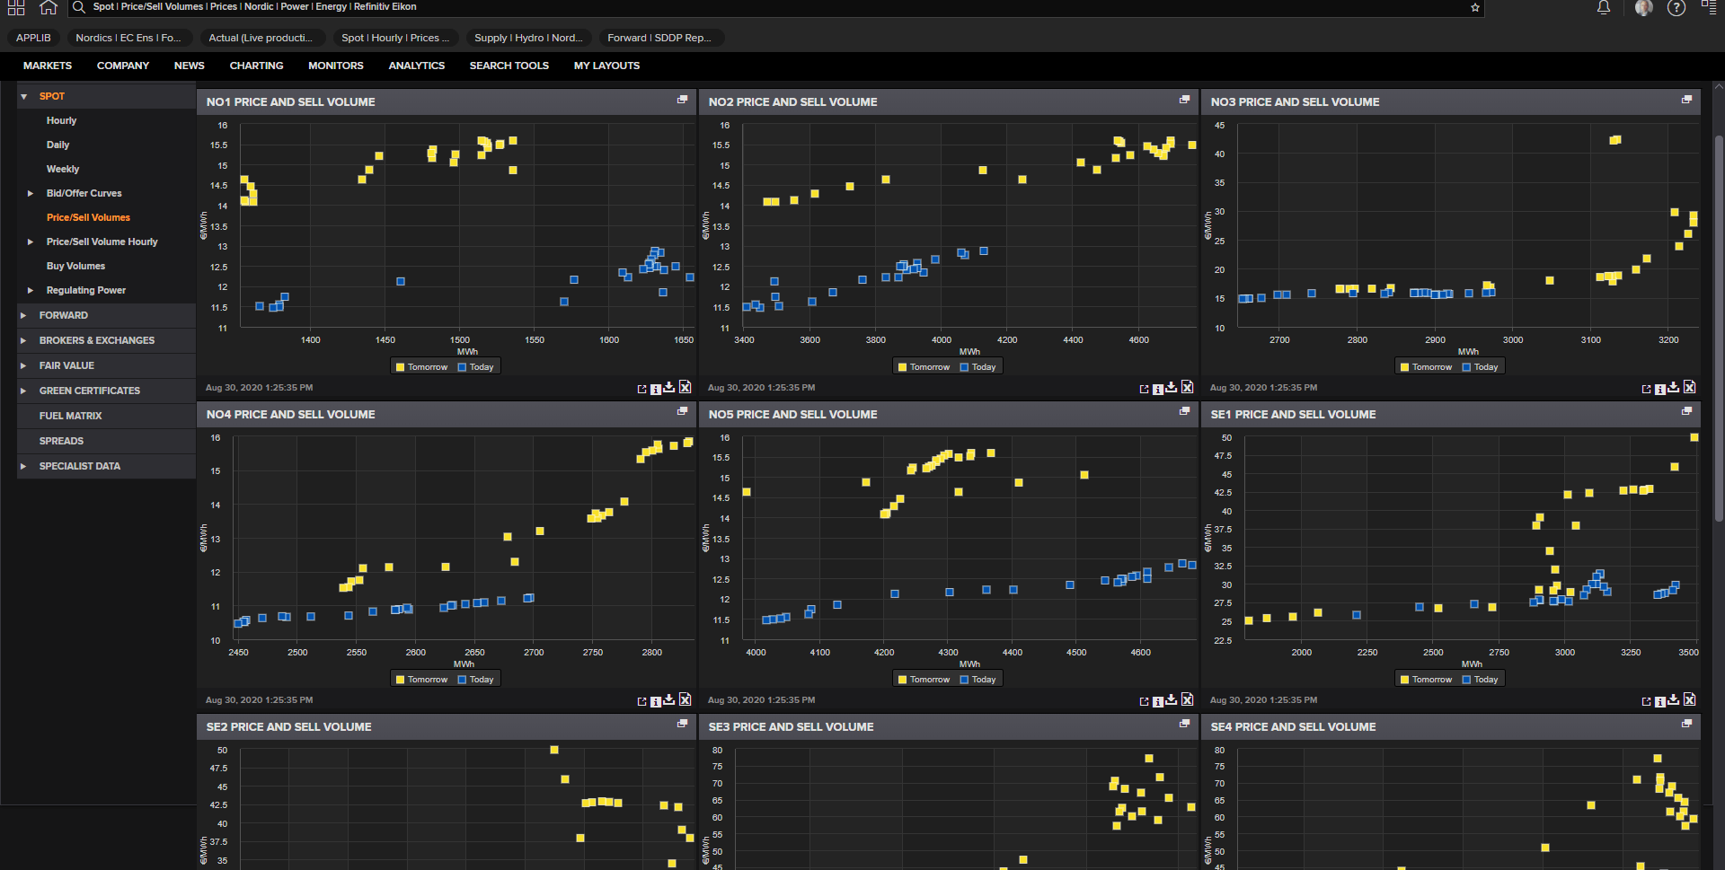Toggle Tomorrow series in SE1 legend

point(1426,679)
